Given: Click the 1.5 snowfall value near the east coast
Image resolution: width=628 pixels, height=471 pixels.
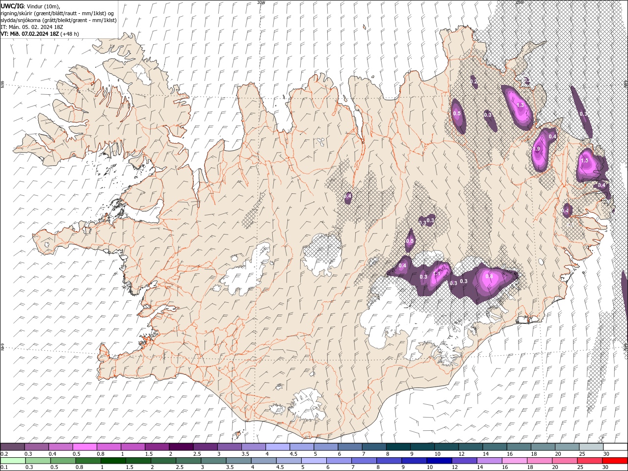Looking at the screenshot, I should [584, 160].
